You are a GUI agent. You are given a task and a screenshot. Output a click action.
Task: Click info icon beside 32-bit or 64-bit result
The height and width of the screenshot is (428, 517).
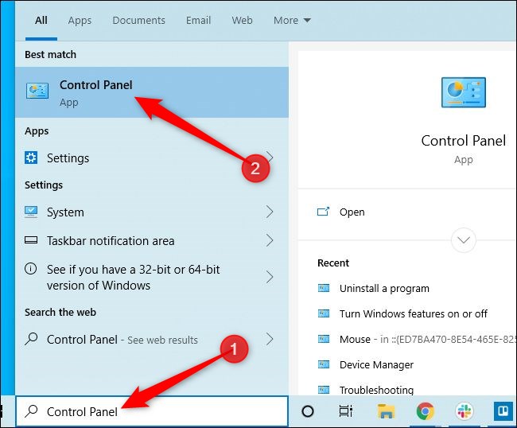31,269
